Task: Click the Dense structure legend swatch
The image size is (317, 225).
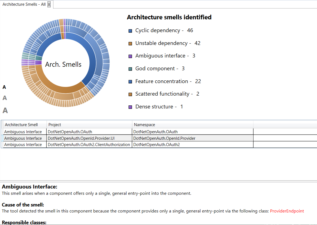Action: click(130, 107)
